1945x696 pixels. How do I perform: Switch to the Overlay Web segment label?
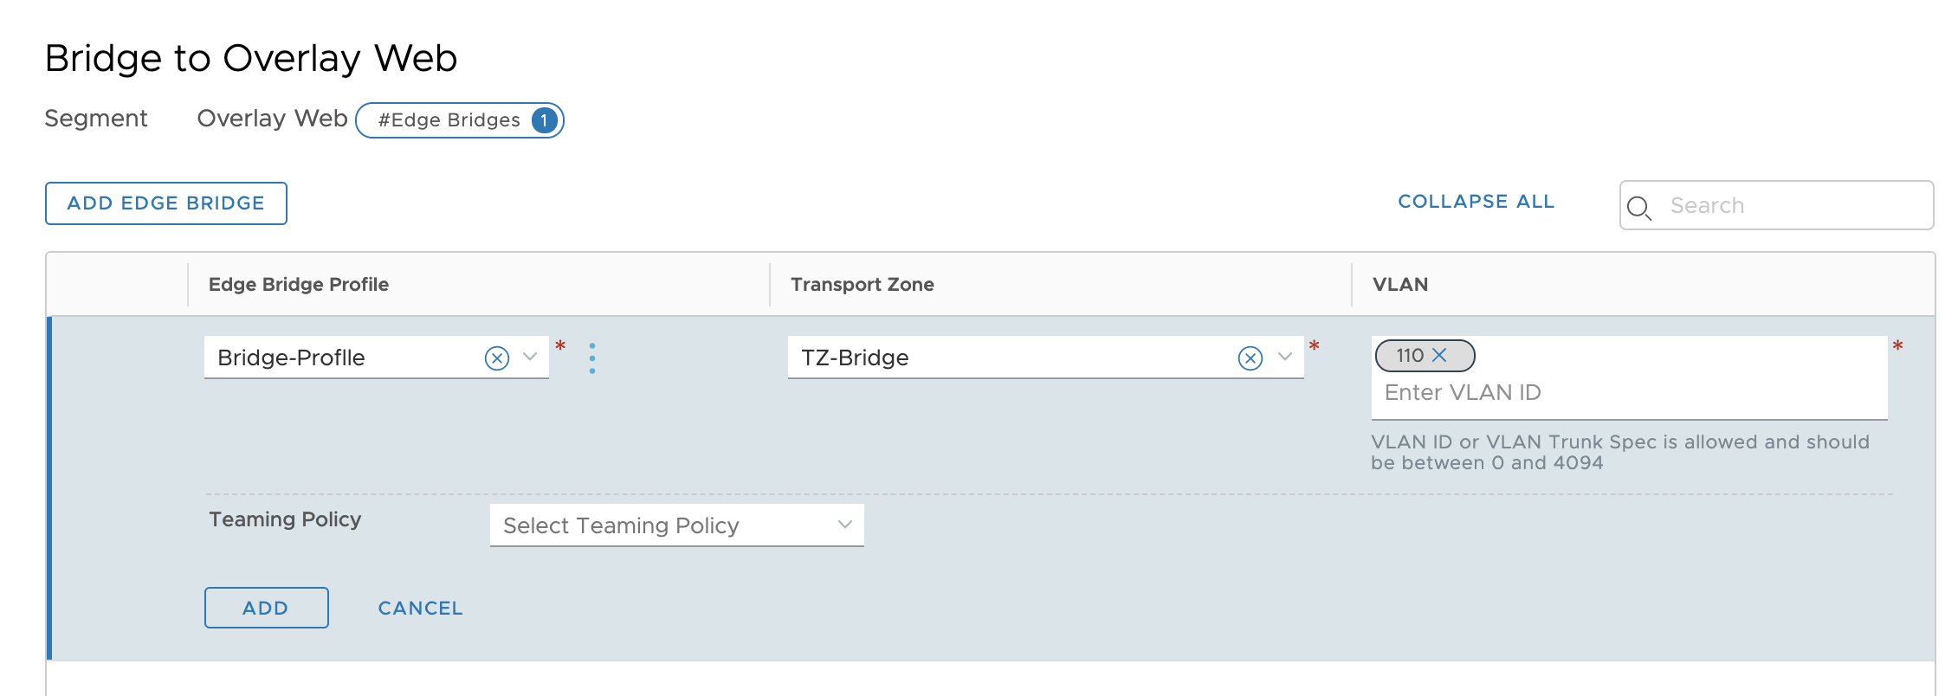tap(271, 119)
